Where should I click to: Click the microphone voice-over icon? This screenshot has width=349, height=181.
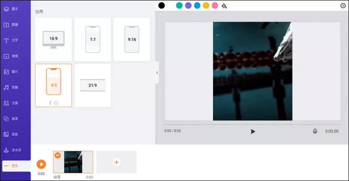pos(315,131)
